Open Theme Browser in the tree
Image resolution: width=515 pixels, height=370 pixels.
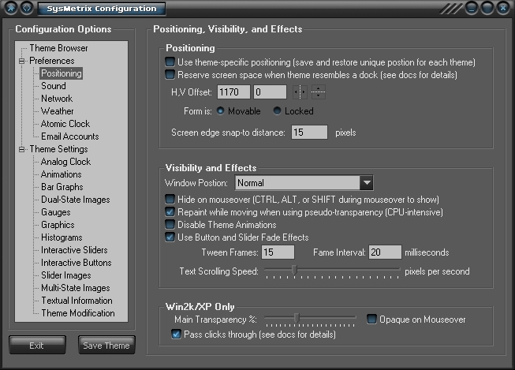[x=59, y=48]
